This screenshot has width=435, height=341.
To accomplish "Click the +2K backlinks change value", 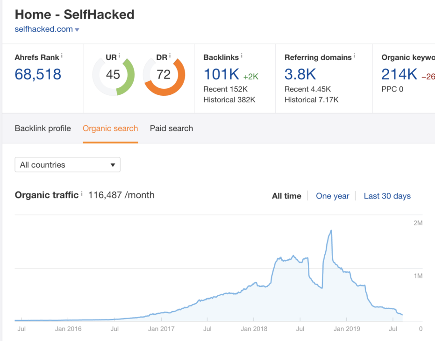I will click(251, 77).
